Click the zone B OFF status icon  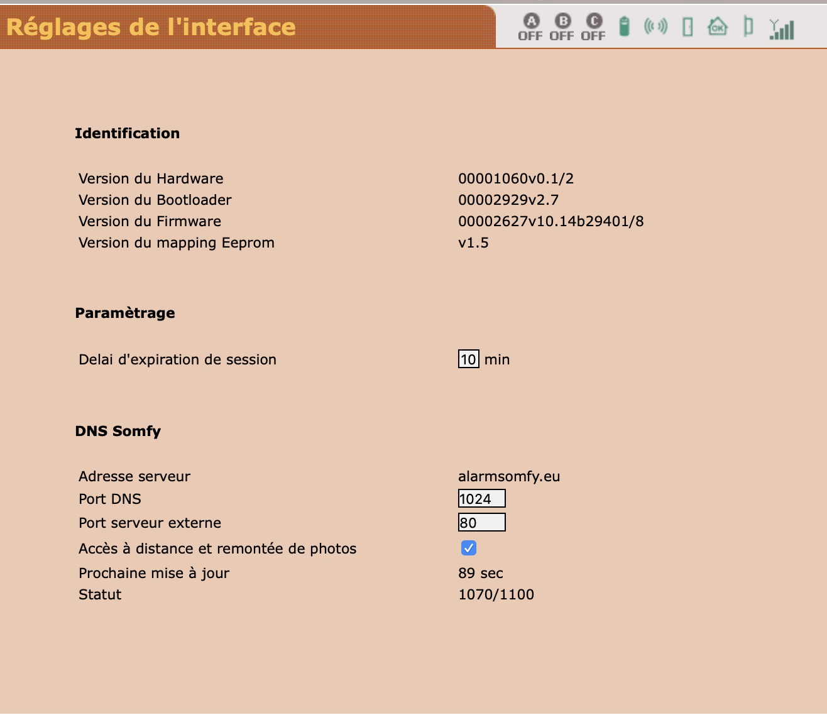click(x=562, y=28)
